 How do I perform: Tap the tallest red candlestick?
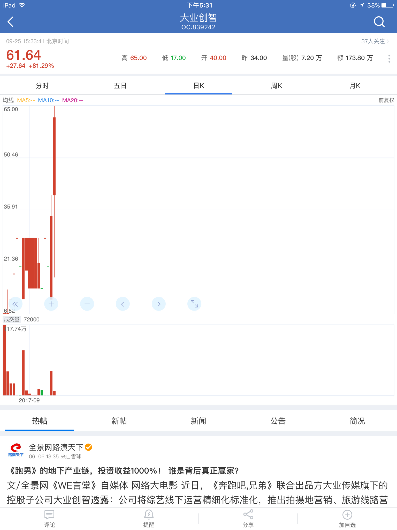click(54, 156)
